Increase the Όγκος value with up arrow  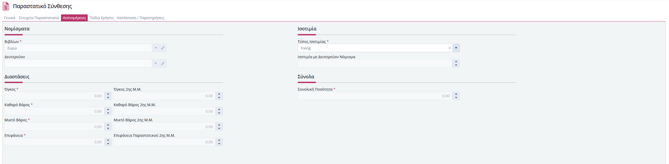pyautogui.click(x=108, y=94)
